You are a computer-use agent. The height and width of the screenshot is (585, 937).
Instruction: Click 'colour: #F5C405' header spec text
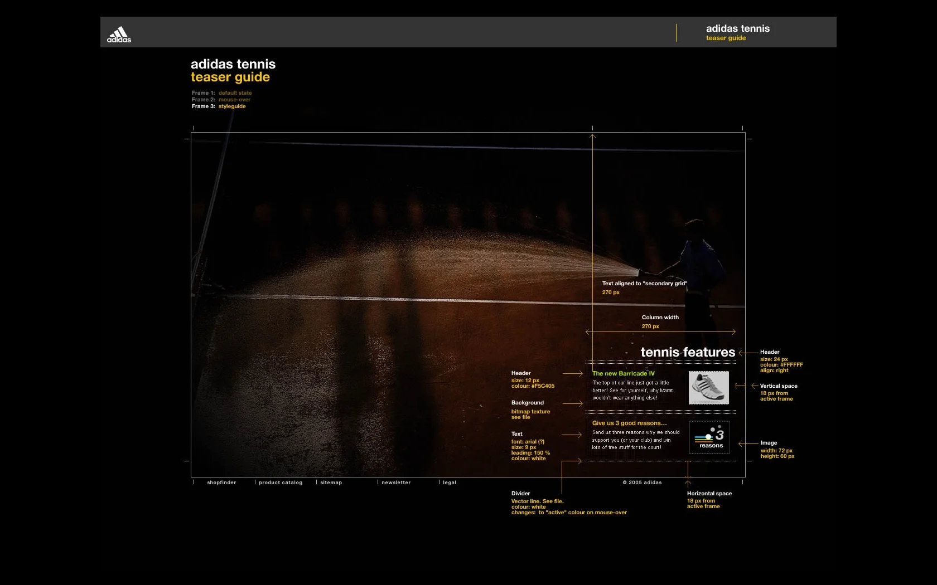pos(533,386)
